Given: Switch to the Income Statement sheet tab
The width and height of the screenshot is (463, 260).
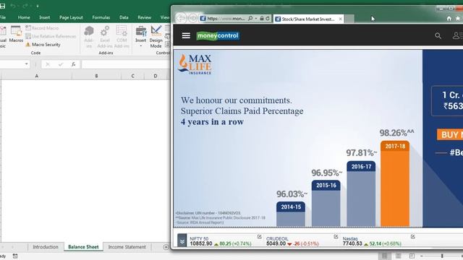Looking at the screenshot, I should point(127,247).
